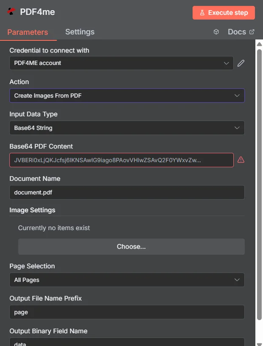Click the Output File Name Prefix field
This screenshot has height=346, width=263.
(x=127, y=312)
